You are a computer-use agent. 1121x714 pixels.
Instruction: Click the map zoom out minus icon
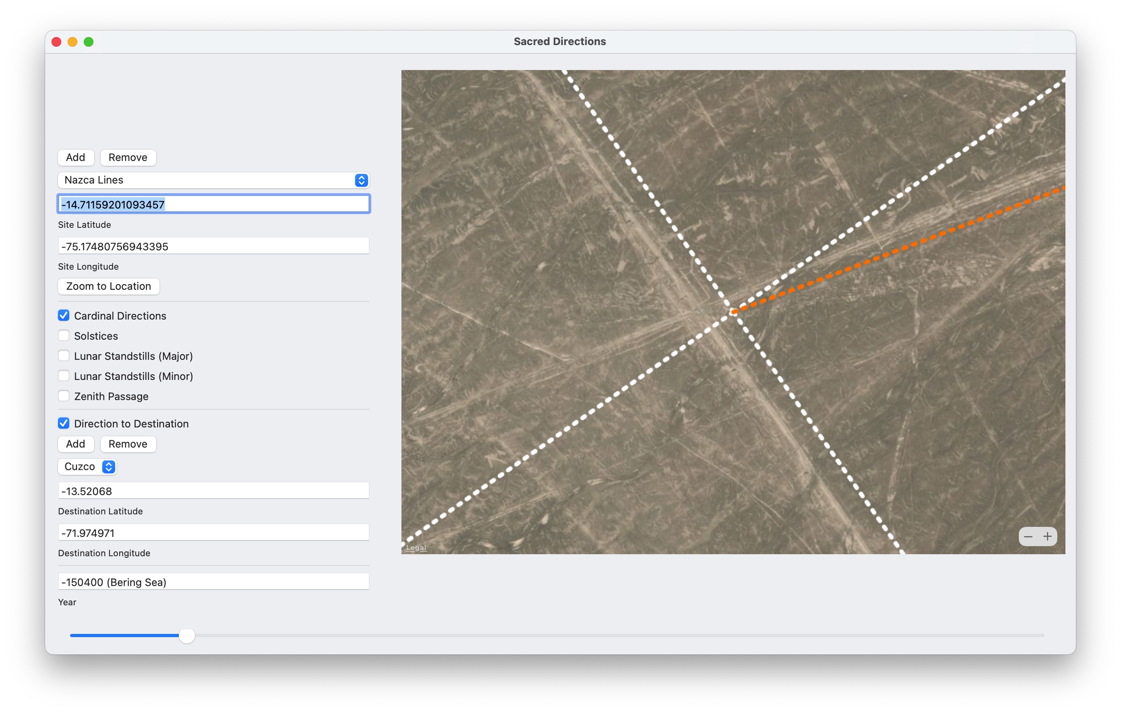click(1028, 537)
